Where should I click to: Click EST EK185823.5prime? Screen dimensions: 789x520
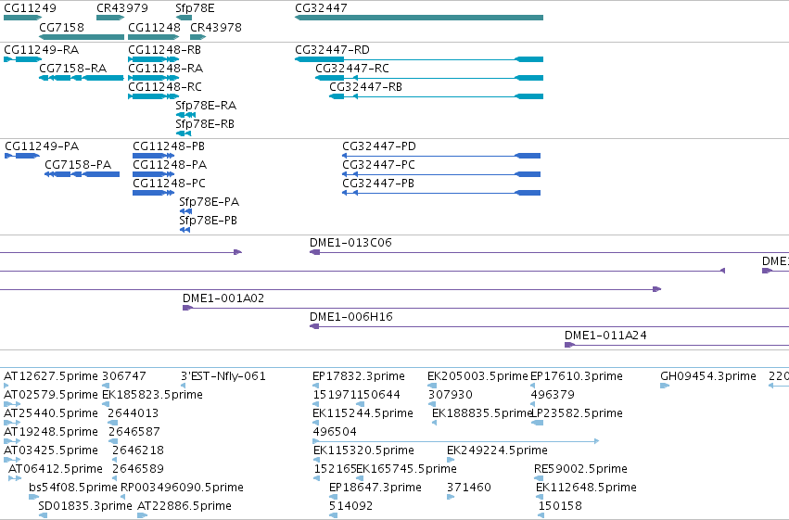coord(106,404)
